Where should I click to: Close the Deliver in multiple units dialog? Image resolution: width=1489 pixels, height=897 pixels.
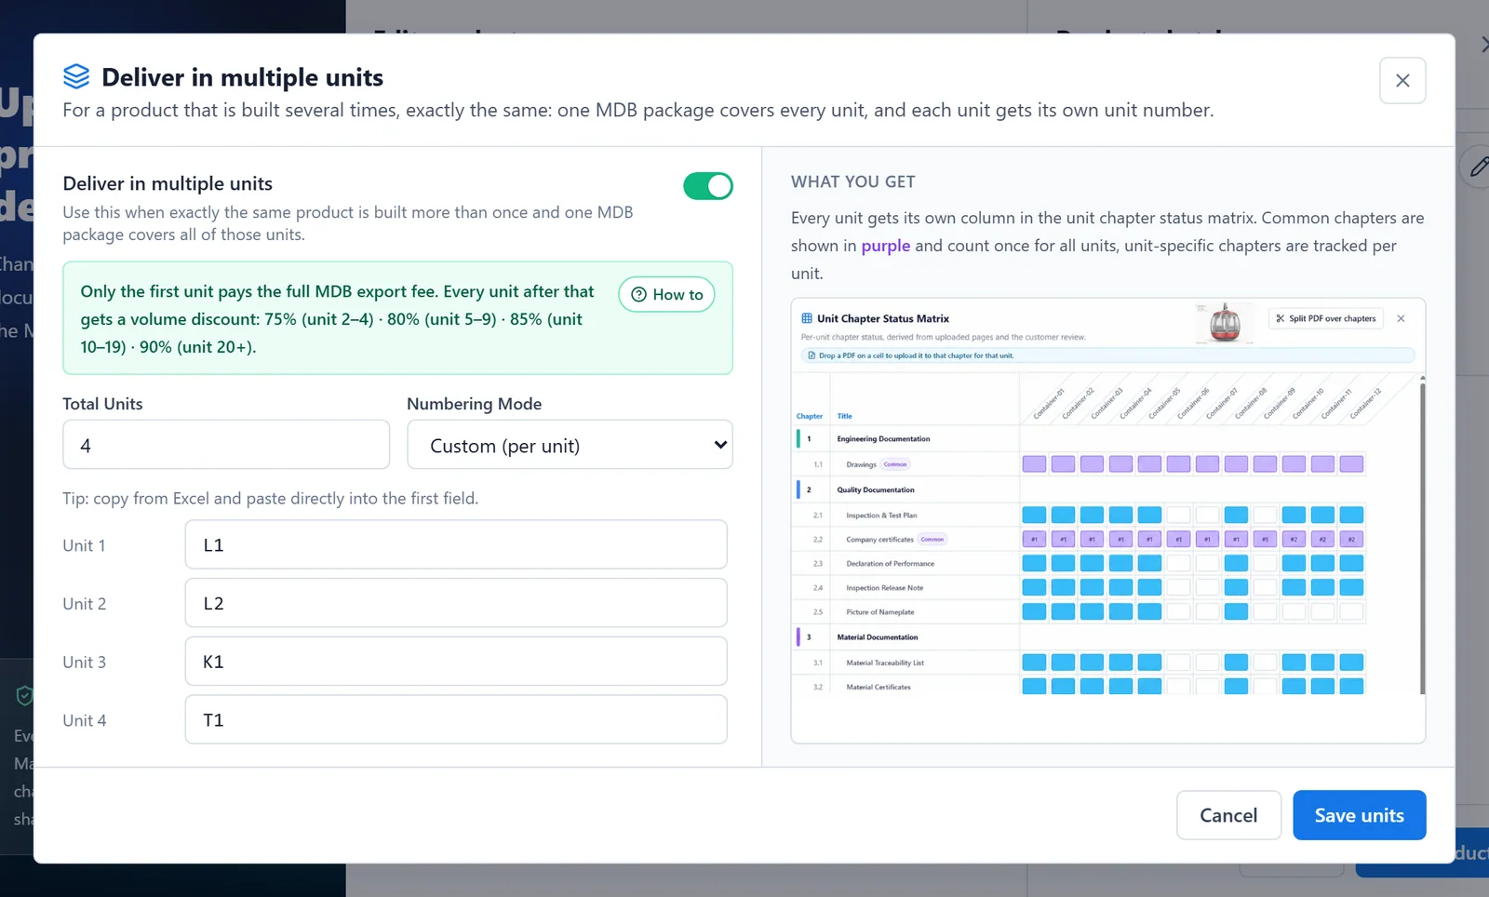click(x=1402, y=81)
